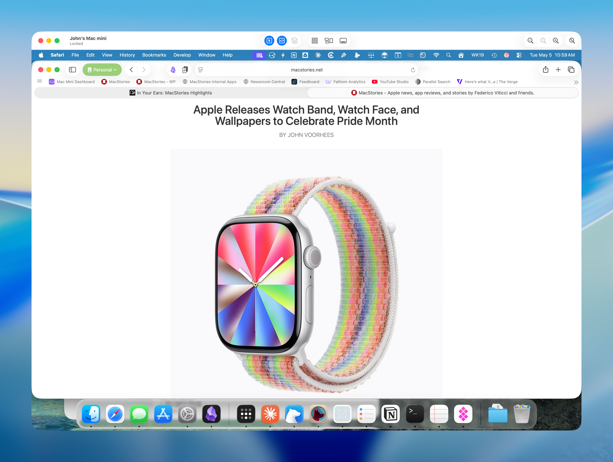
Task: Open the Personal profile dropdown
Action: (x=102, y=70)
